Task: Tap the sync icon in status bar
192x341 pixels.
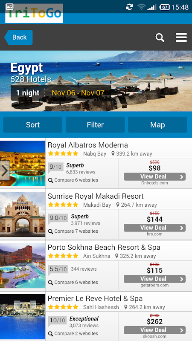Action: [129, 7]
